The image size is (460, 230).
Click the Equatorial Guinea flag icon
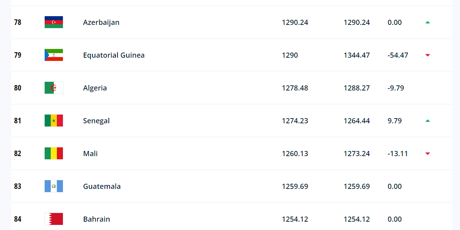pos(54,55)
